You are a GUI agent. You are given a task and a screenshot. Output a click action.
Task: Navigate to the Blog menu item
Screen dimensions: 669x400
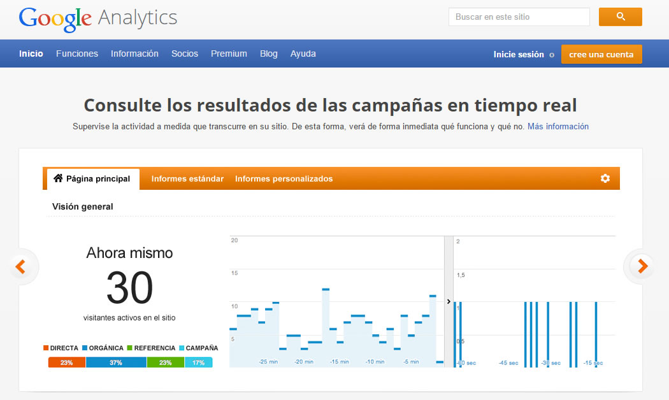click(x=268, y=54)
